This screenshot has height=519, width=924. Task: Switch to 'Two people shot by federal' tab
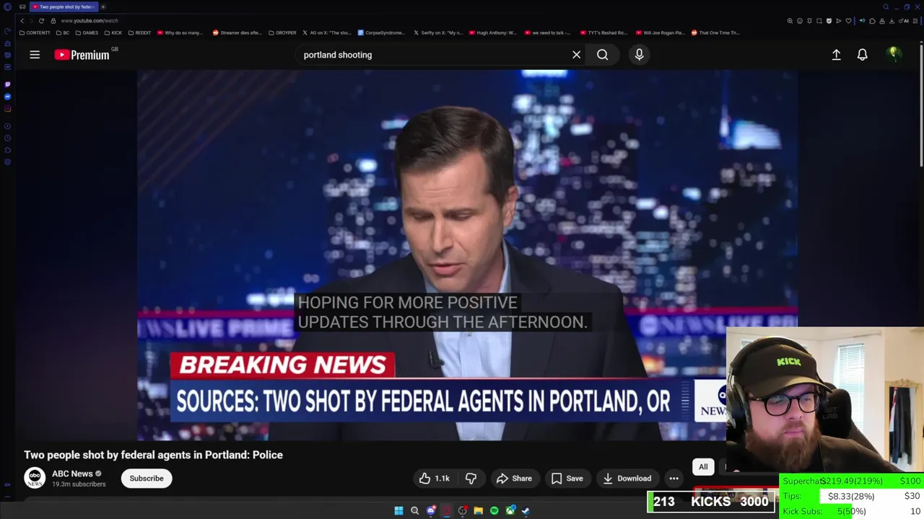[64, 6]
